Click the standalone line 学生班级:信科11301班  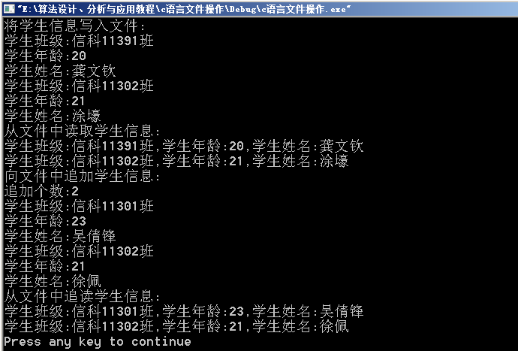[79, 207]
